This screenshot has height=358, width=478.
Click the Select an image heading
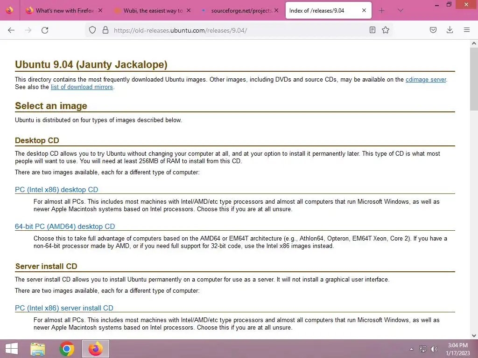point(51,106)
